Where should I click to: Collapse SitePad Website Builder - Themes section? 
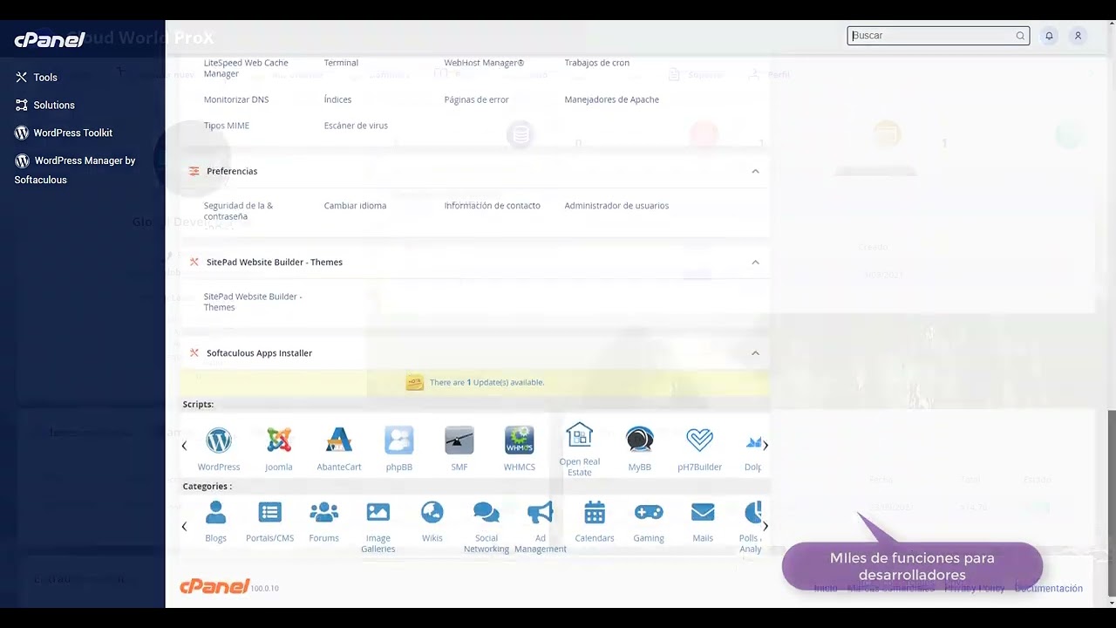(756, 262)
